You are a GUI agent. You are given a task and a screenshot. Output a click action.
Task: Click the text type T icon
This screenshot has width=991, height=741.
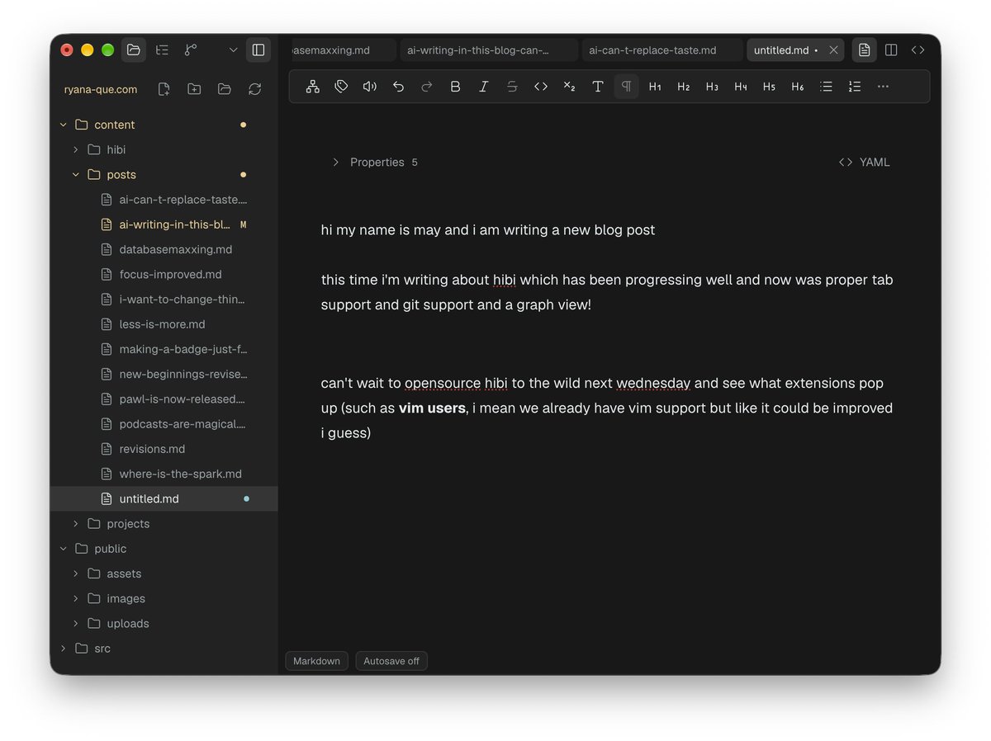(x=598, y=87)
